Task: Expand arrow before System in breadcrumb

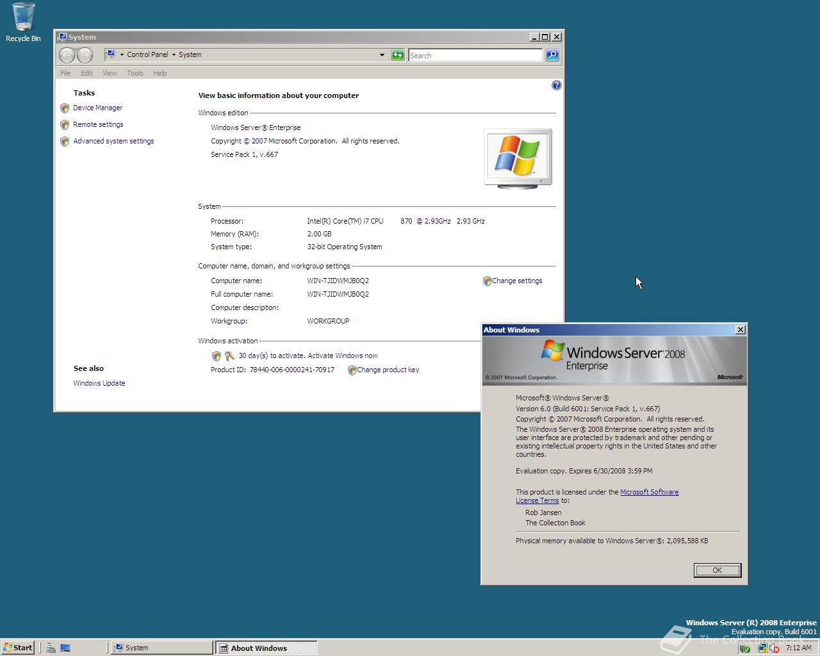Action: coord(174,55)
